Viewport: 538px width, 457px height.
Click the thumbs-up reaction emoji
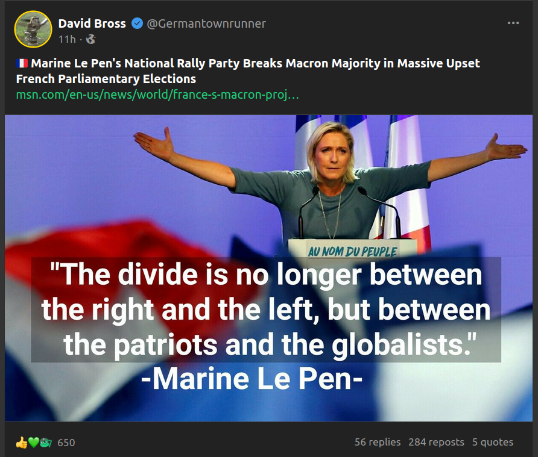[x=21, y=443]
